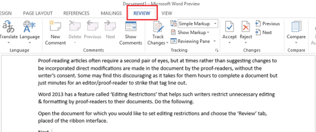
Task: Open Tracking group dialog launcher
Action: pyautogui.click(x=217, y=50)
